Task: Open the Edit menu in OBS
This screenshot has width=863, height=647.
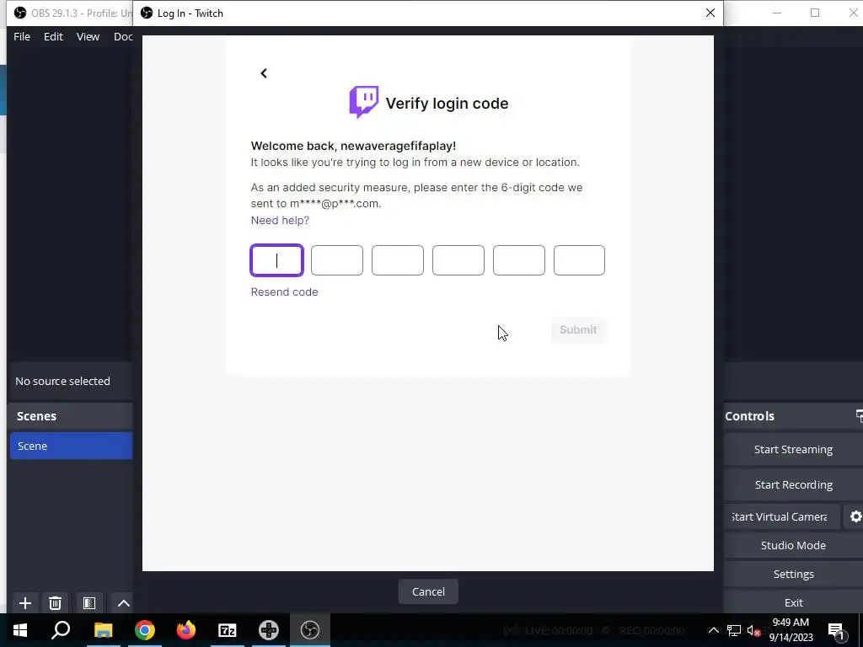Action: point(53,36)
